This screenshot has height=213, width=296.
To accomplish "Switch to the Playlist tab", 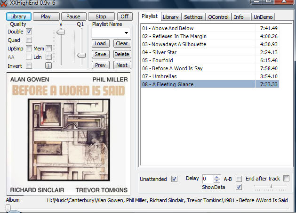I will click(x=150, y=16).
